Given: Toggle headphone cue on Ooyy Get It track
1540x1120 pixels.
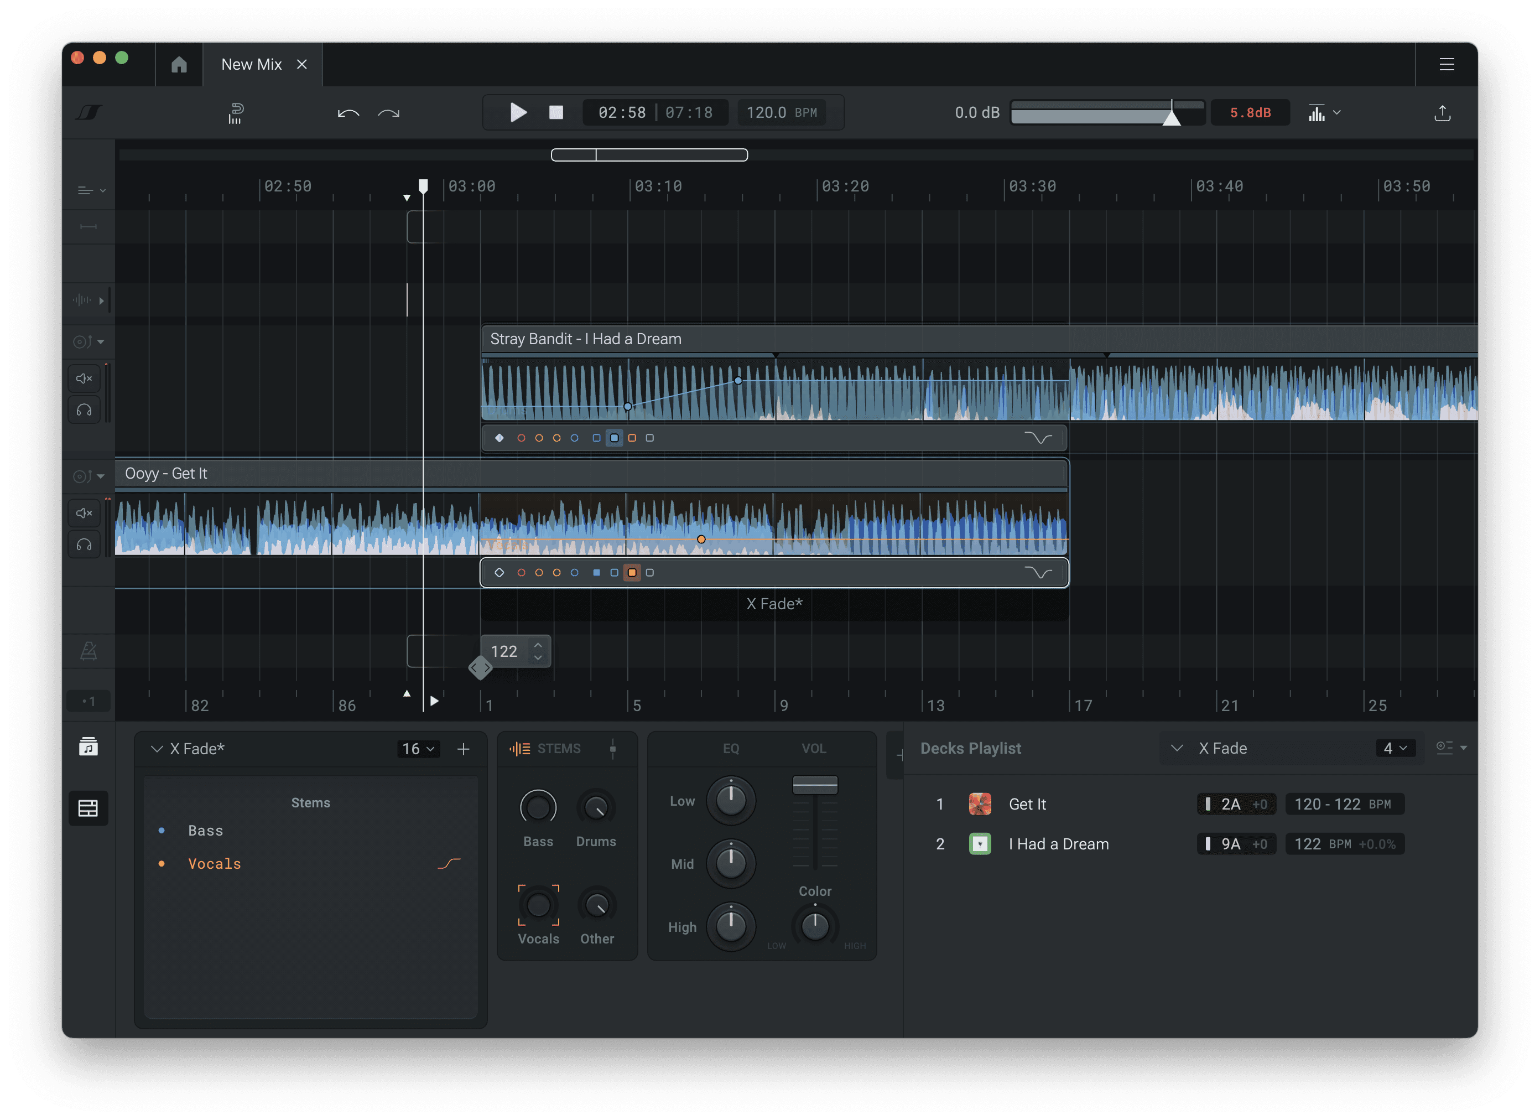Looking at the screenshot, I should 84,545.
